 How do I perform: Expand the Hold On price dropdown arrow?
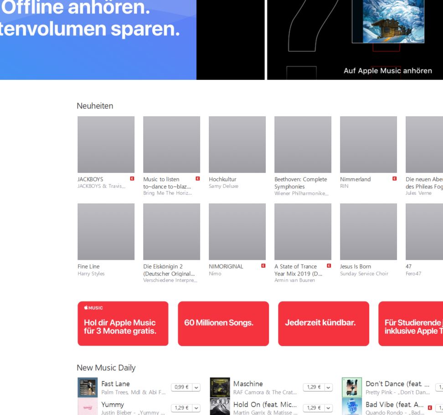coord(328,408)
